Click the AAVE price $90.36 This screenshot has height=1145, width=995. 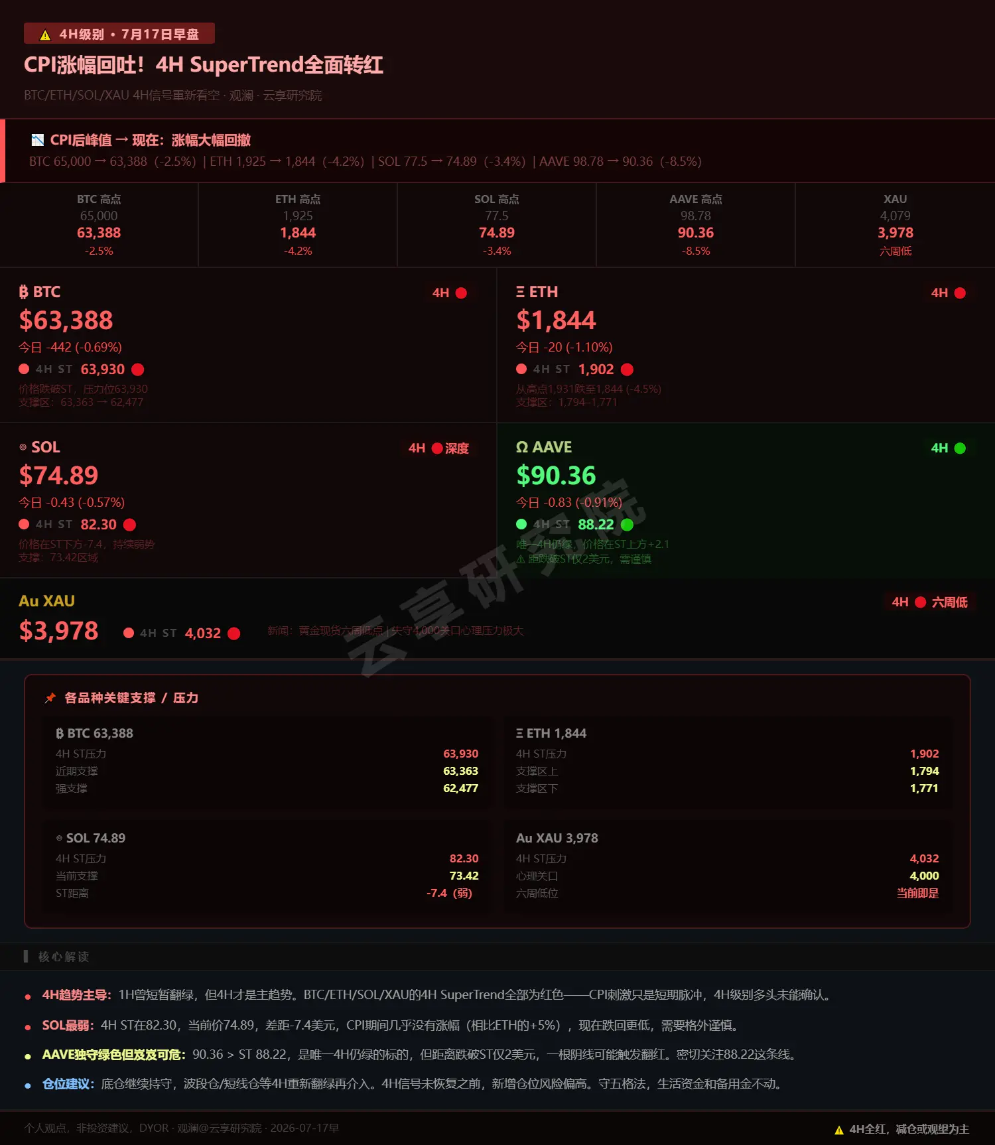tap(556, 476)
